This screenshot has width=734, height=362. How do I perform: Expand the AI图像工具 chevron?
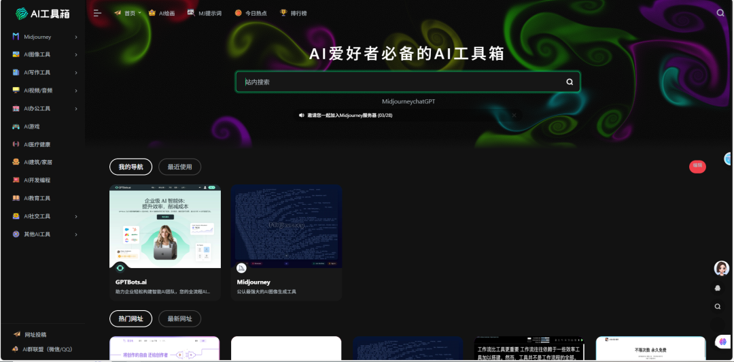[76, 55]
